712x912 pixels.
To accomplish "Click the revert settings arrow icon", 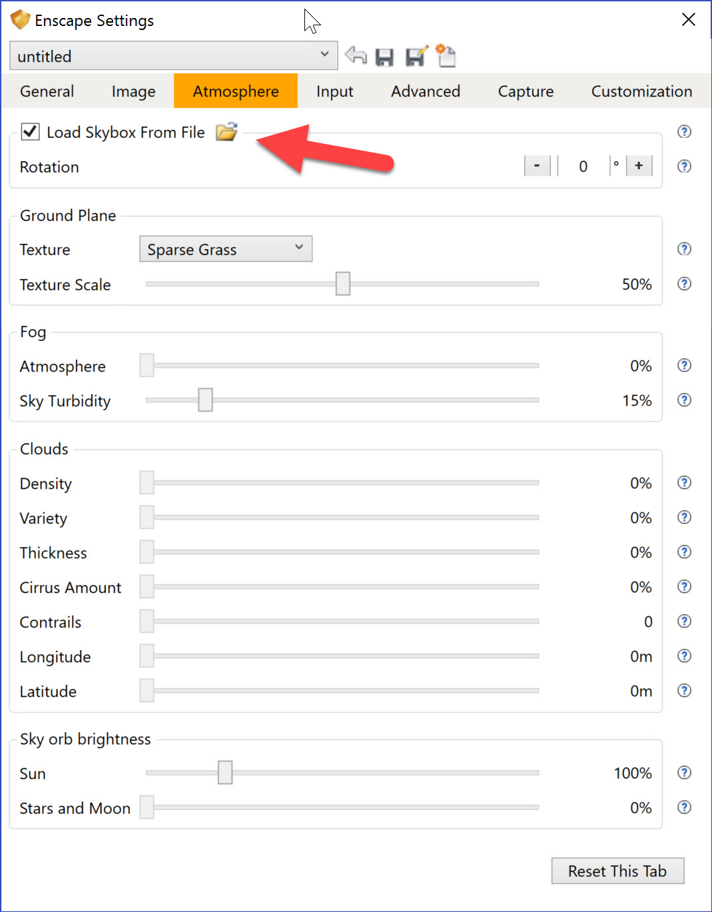I will point(356,56).
